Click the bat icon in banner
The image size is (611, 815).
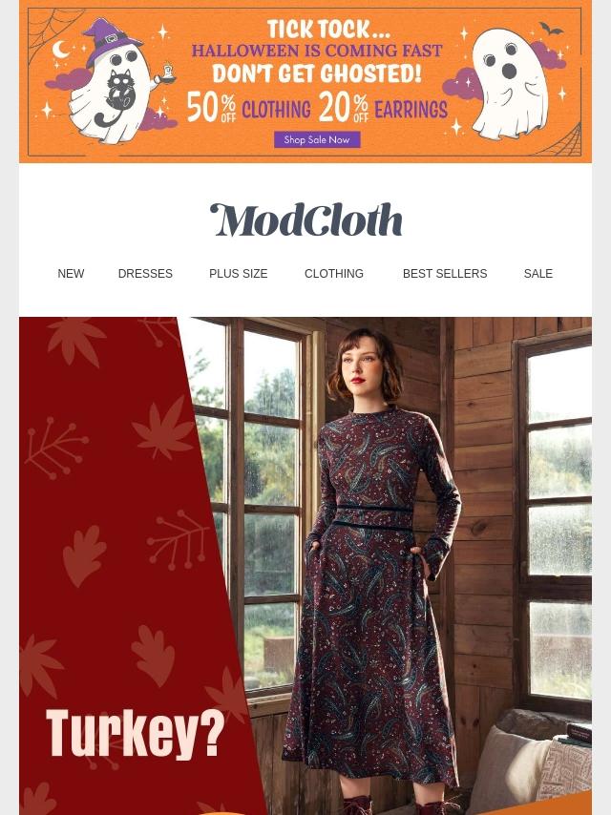point(551,29)
